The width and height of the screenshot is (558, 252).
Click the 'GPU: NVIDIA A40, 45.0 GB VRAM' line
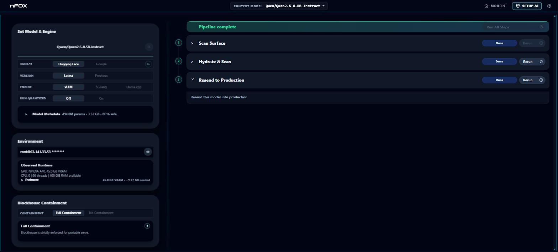click(44, 171)
